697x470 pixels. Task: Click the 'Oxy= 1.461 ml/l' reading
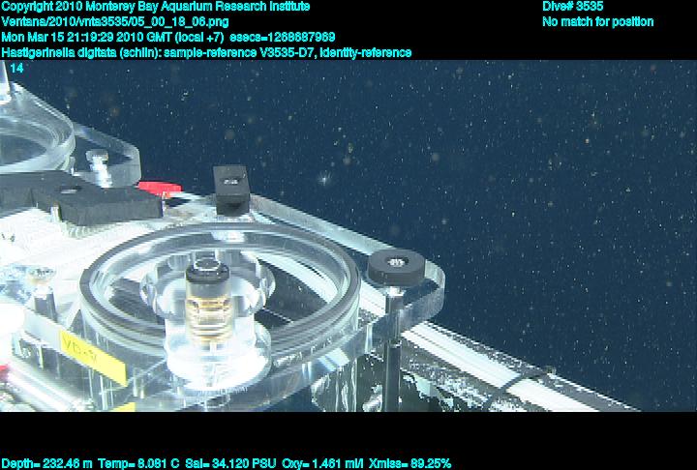[322, 464]
